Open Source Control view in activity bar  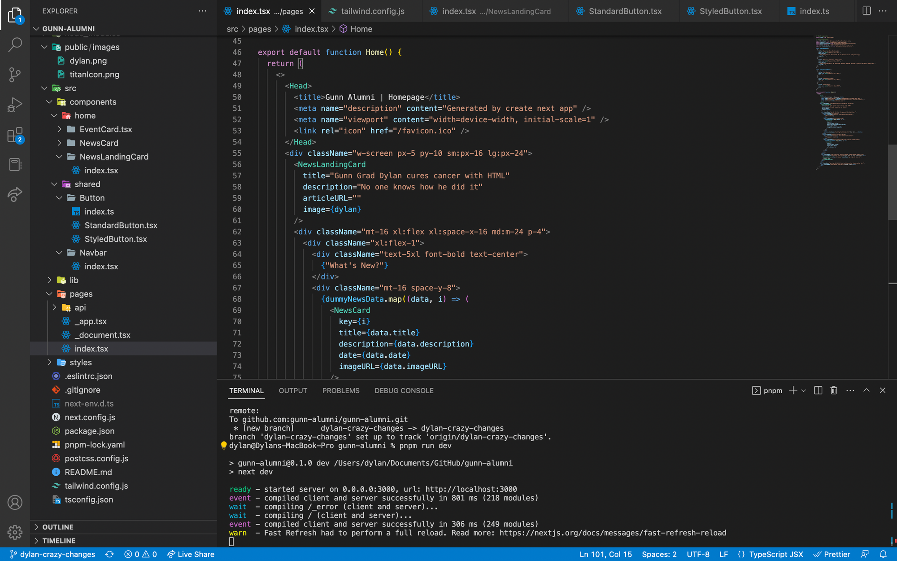[15, 75]
